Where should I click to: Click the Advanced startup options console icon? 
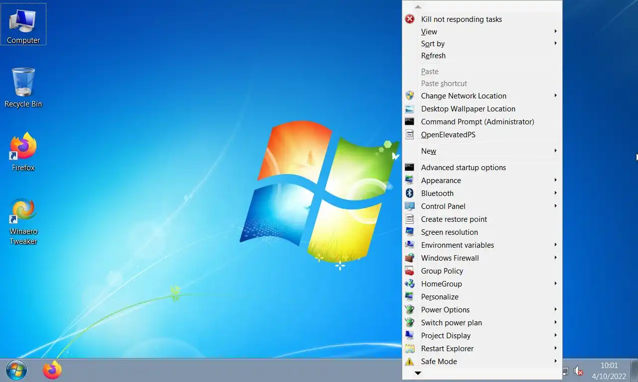(410, 167)
